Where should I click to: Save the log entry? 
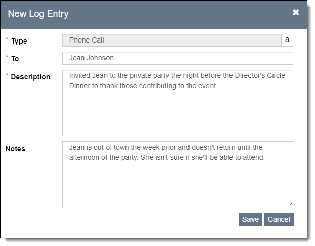click(x=250, y=219)
